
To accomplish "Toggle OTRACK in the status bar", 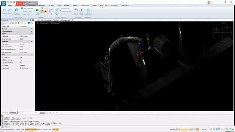I will [x=33, y=129].
